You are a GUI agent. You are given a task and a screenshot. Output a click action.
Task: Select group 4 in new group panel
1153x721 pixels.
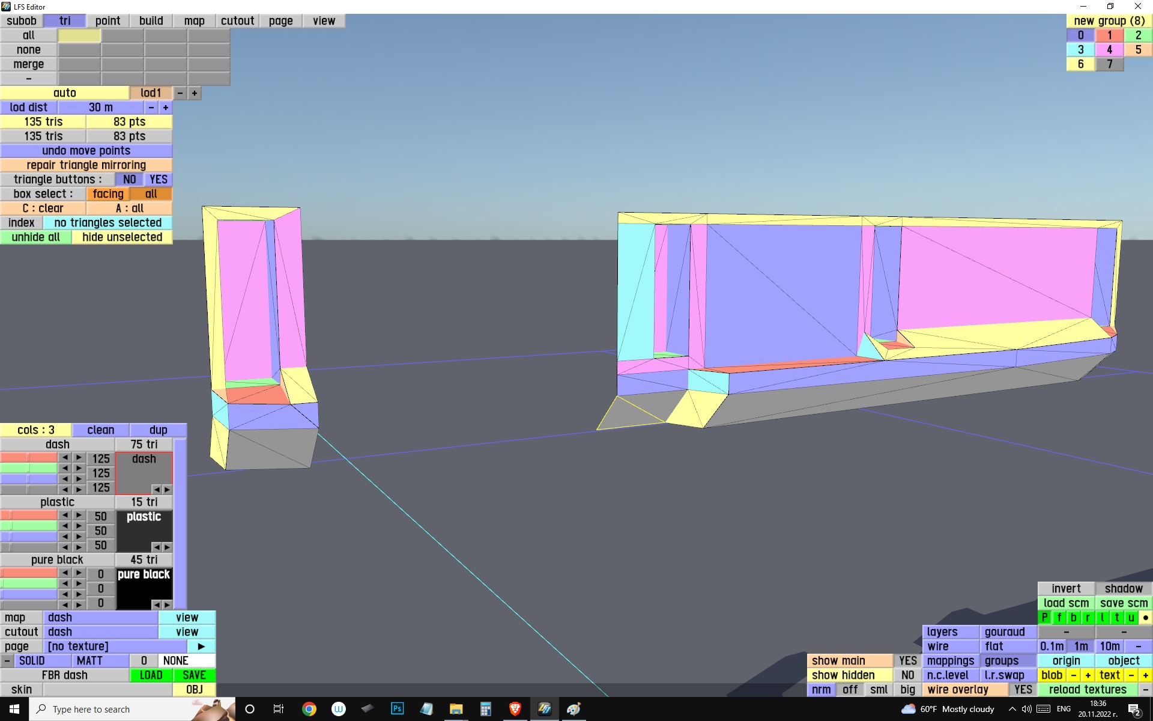point(1109,50)
